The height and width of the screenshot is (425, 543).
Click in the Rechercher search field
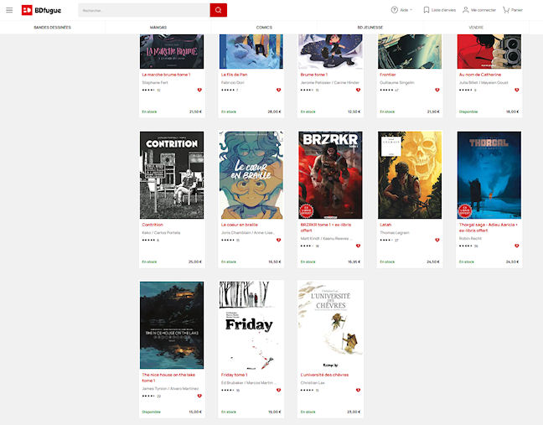(x=142, y=10)
